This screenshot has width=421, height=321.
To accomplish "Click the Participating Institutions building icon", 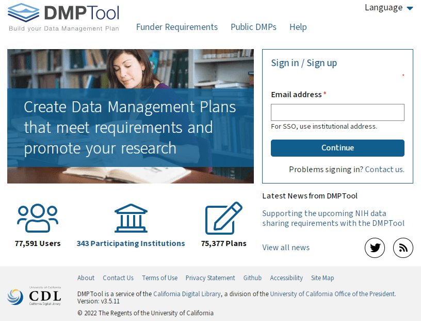I will coord(131,218).
